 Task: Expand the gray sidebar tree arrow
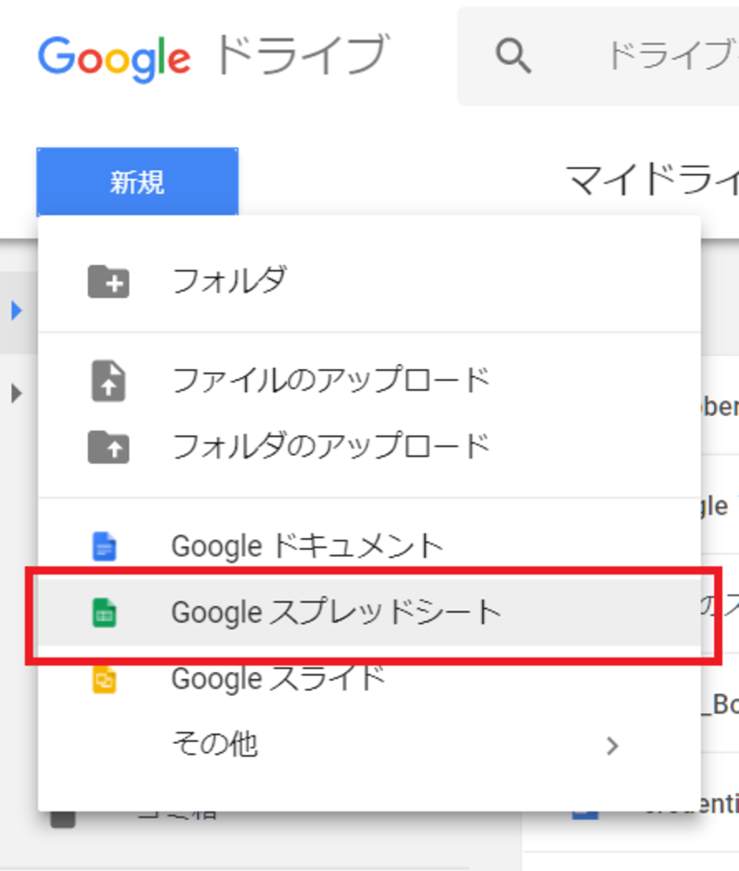[x=16, y=393]
